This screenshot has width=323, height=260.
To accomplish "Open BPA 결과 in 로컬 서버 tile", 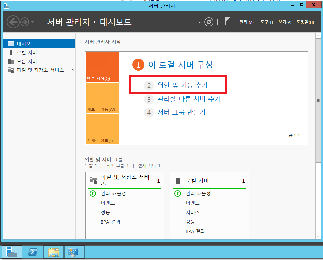I will coord(195,231).
